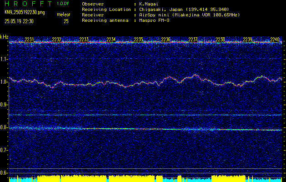Click the 2235 time marker
Image resolution: width=286 pixels, height=182 pixels.
pyautogui.click(x=138, y=40)
